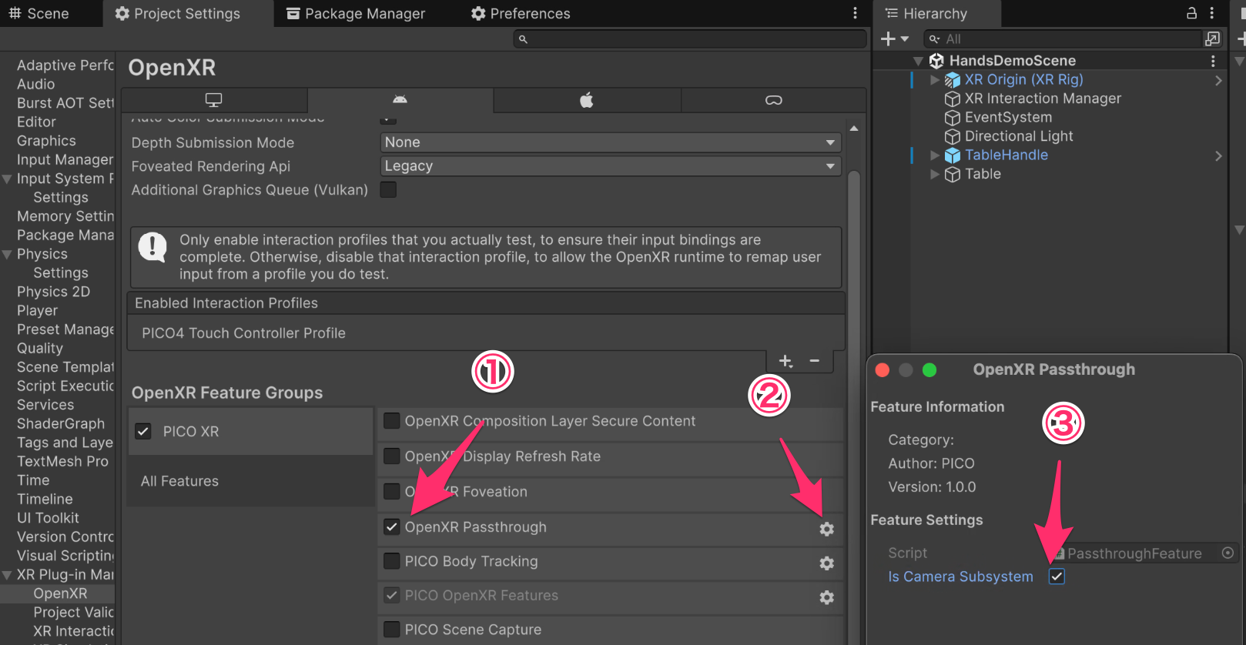Screen dimensions: 1246x645
Task: Expand the TableHandle object
Action: [x=935, y=155]
